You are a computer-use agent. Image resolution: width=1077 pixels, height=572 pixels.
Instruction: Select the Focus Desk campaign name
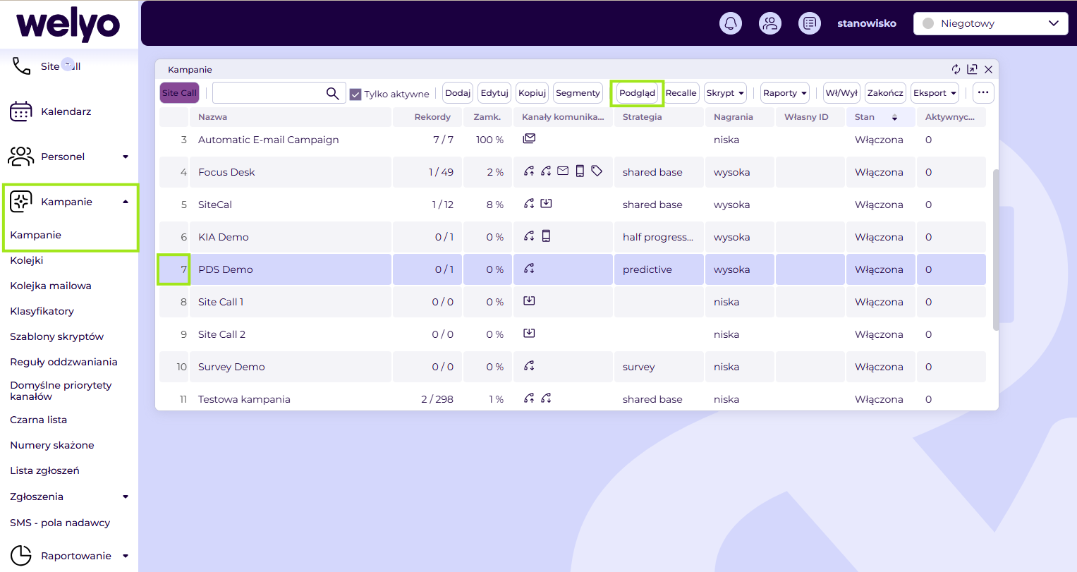coord(227,172)
